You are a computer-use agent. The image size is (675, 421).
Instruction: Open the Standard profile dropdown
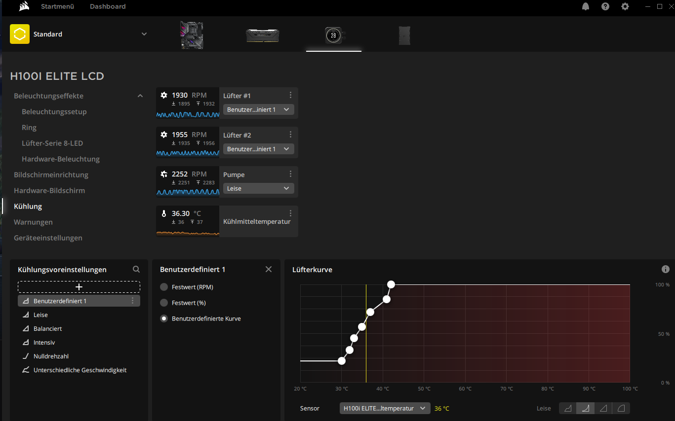click(x=144, y=34)
